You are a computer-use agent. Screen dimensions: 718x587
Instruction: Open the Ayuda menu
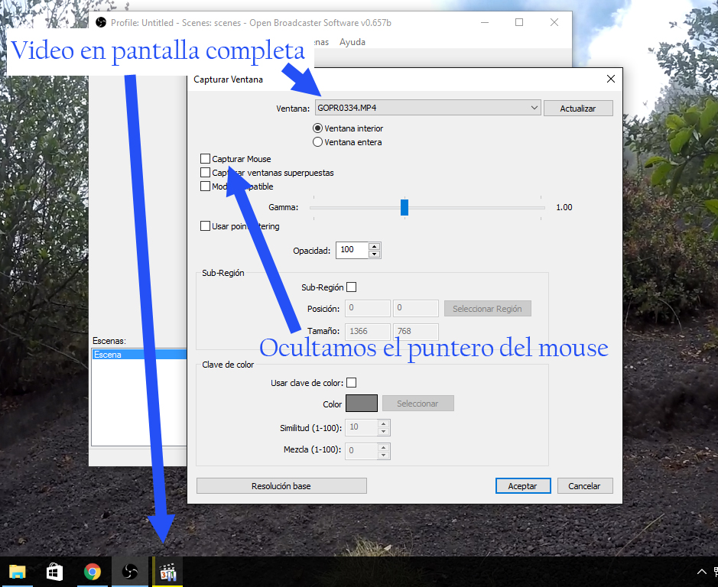point(353,42)
